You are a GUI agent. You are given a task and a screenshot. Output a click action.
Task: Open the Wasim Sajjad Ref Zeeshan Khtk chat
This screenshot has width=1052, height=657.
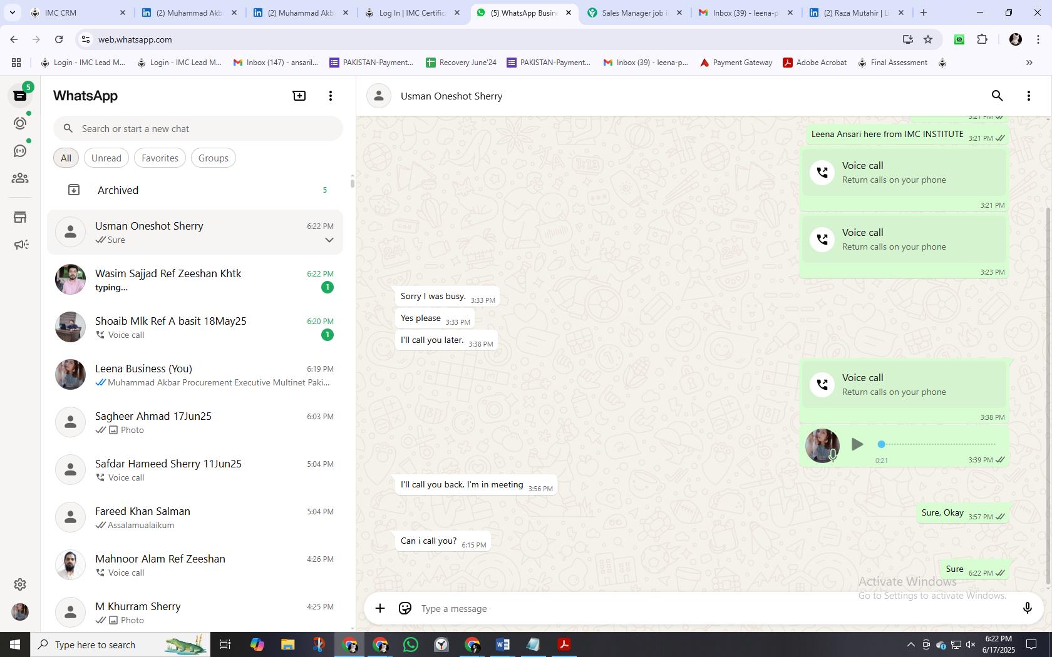195,280
